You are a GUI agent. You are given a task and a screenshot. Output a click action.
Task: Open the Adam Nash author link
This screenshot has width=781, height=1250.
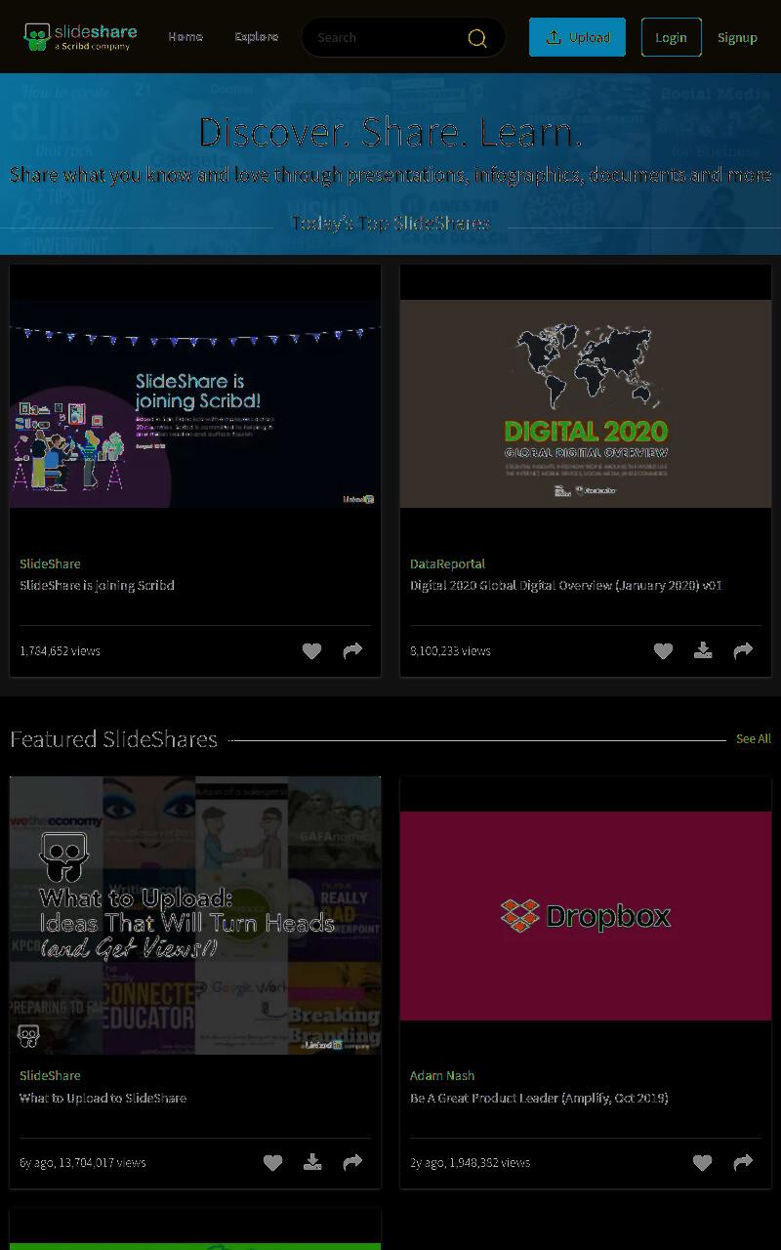coord(442,1075)
